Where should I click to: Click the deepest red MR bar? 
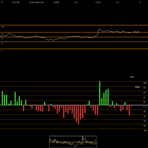click(x=78, y=115)
